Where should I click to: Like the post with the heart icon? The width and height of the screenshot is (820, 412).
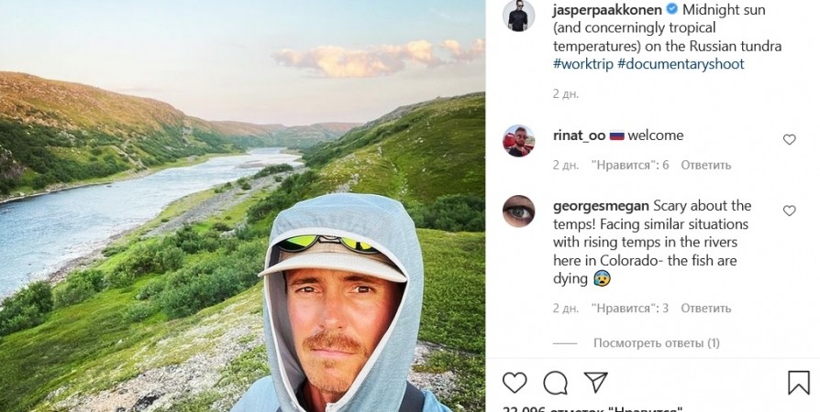click(x=515, y=382)
